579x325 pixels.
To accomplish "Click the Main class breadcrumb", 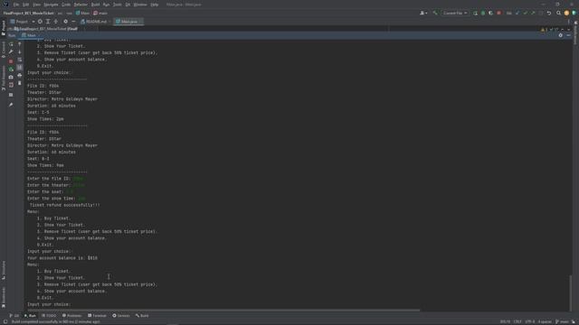I will click(x=82, y=13).
